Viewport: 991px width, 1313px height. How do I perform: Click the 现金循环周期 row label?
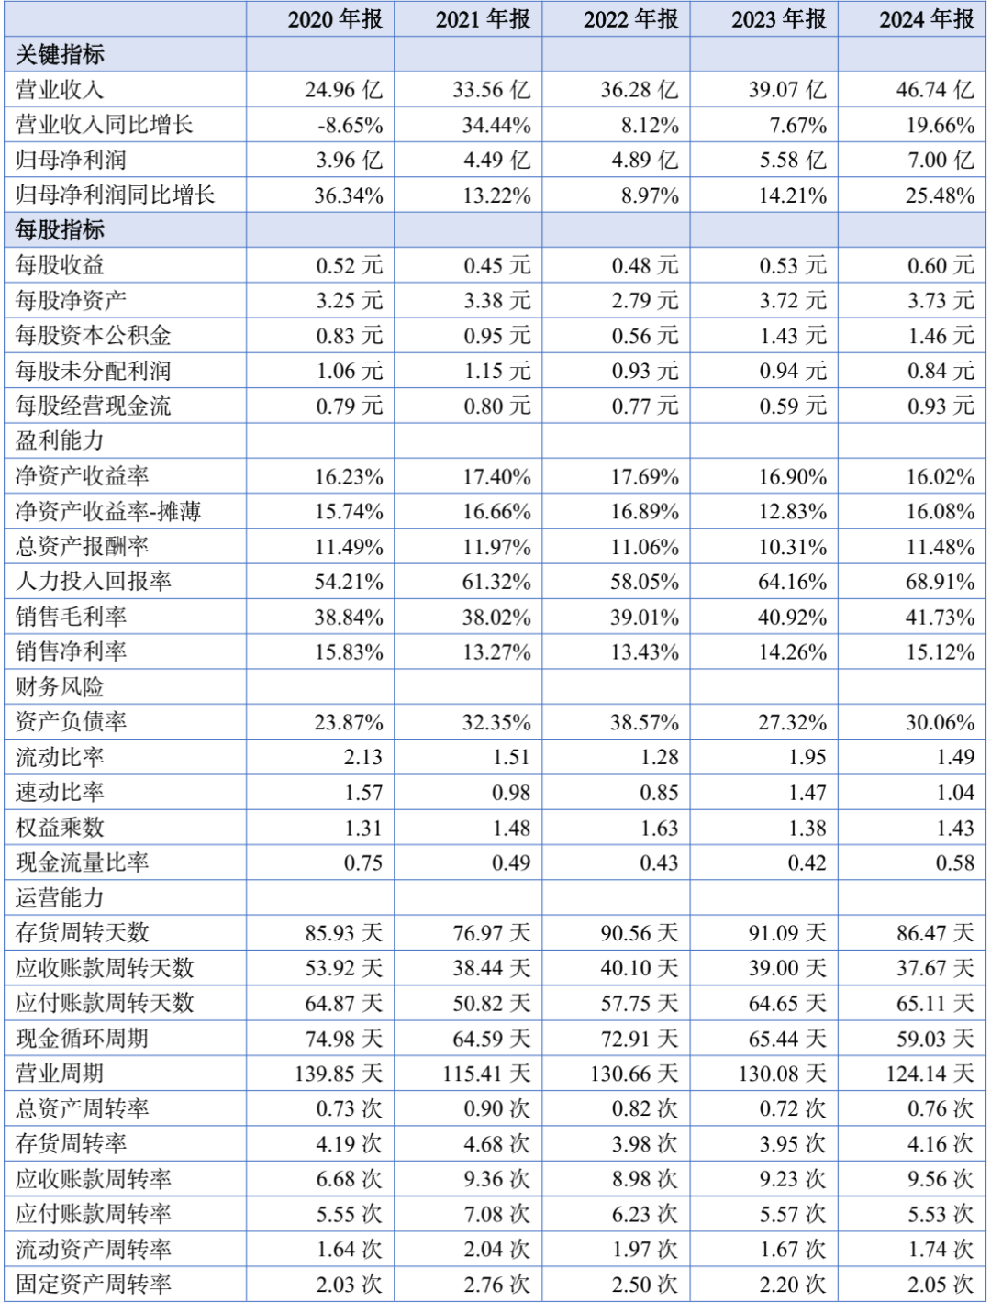[x=83, y=1038]
